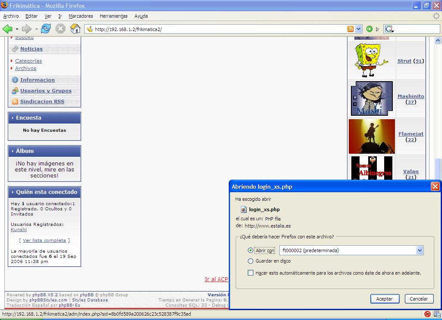Screen dimensions: 442x320
Task: Click the Stop loading icon
Action: click(x=60, y=29)
